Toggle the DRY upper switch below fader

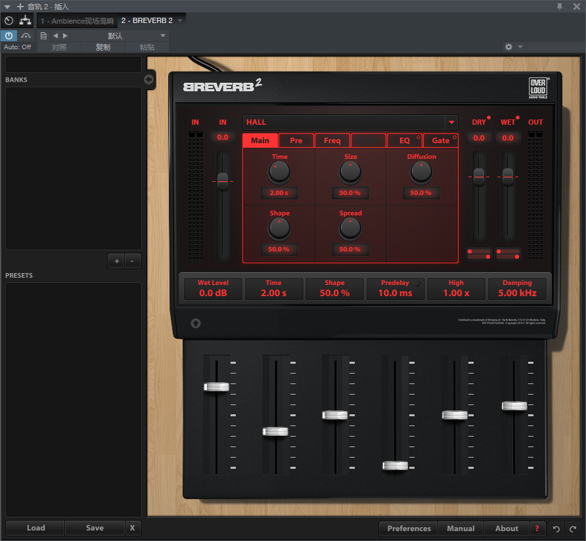(479, 251)
